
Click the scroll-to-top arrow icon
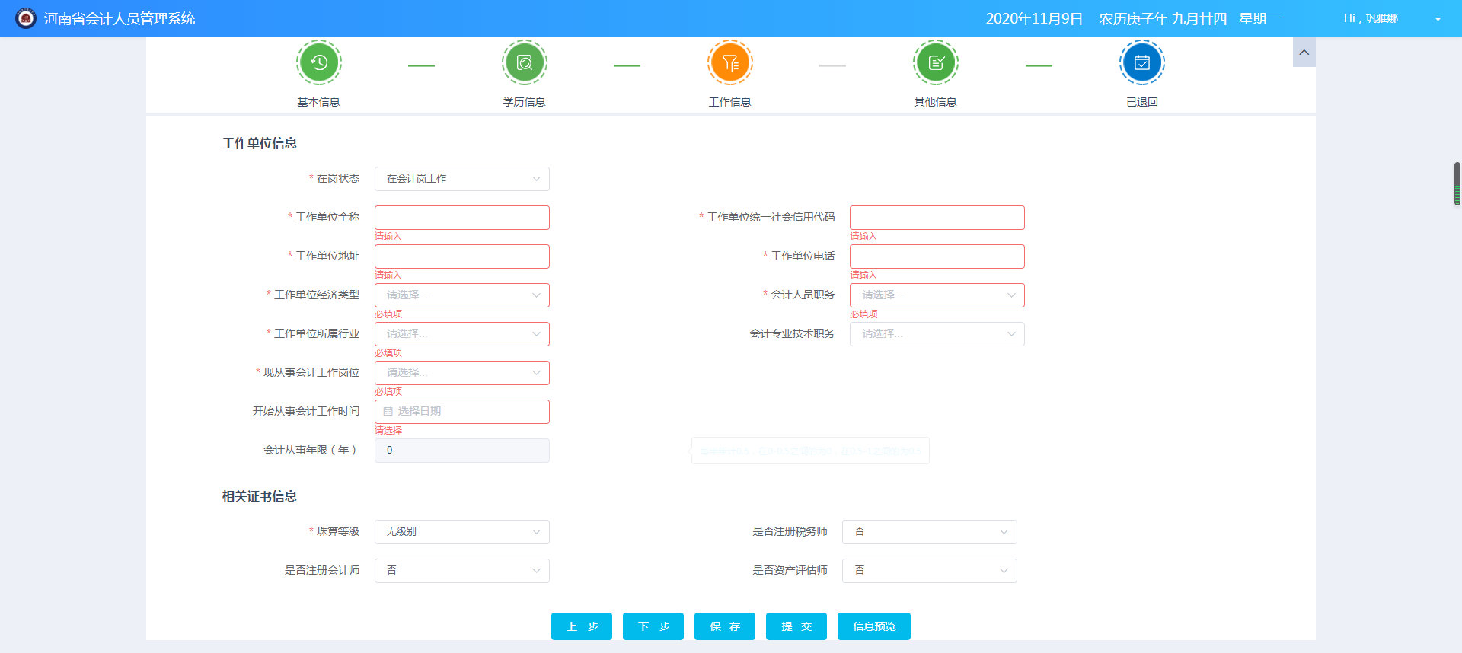1304,53
